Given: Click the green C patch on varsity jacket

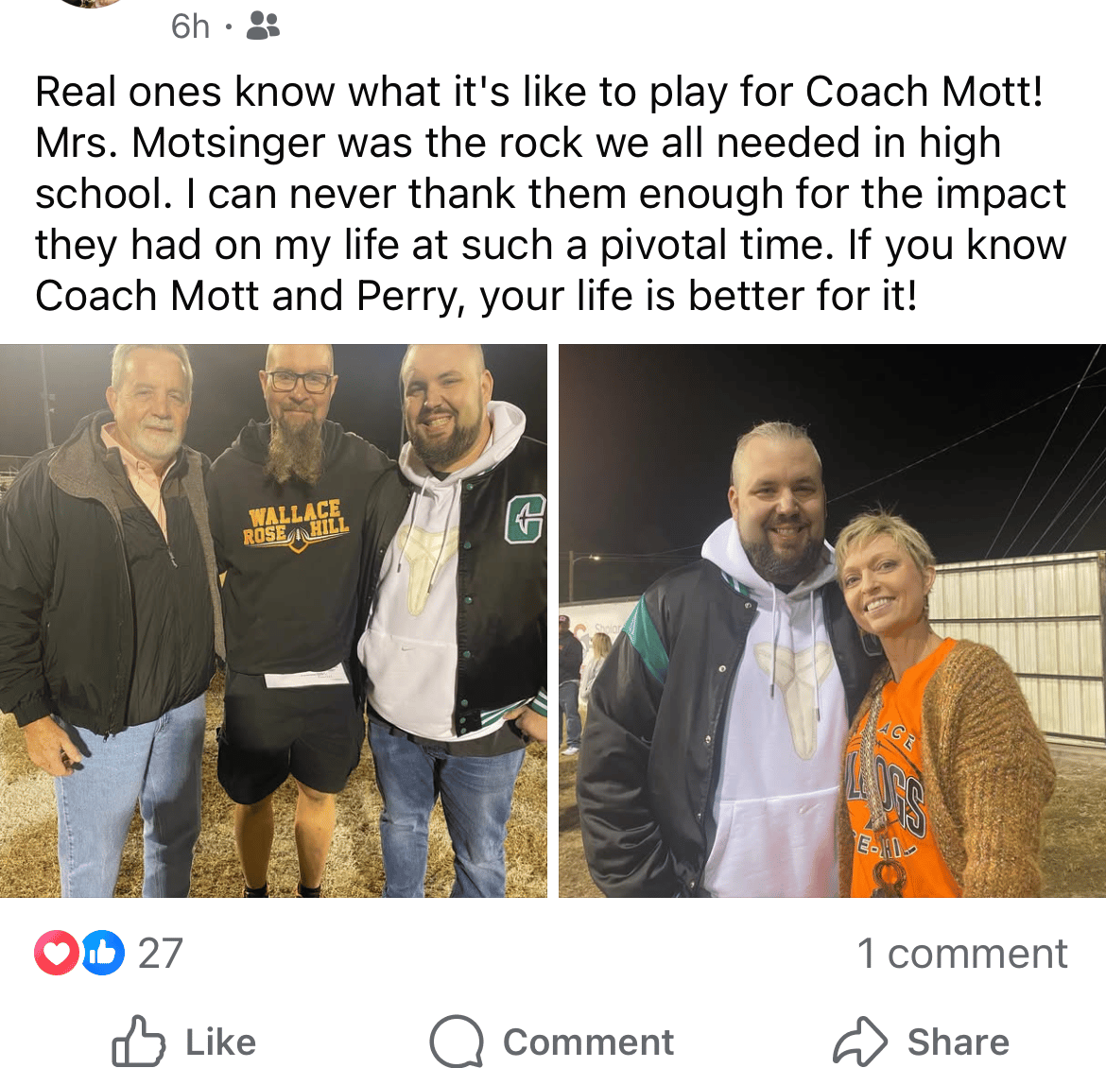Looking at the screenshot, I should click(527, 519).
